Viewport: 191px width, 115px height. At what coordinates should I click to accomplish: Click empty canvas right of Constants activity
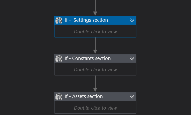(x=163, y=65)
